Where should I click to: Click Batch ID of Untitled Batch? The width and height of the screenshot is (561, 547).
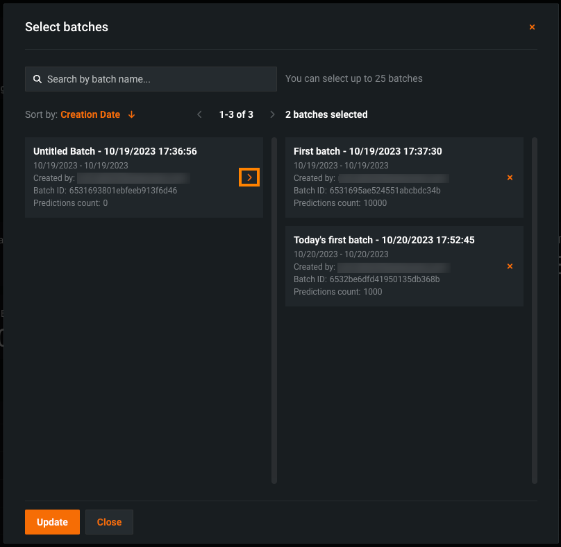pos(105,191)
